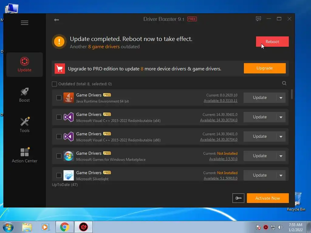This screenshot has height=233, width=311.
Task: Open Windows Start menu
Action: pyautogui.click(x=8, y=227)
